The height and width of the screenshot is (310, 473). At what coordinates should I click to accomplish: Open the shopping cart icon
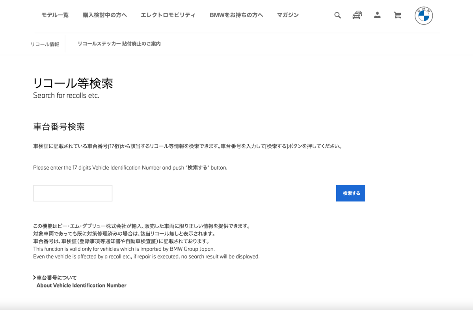397,15
